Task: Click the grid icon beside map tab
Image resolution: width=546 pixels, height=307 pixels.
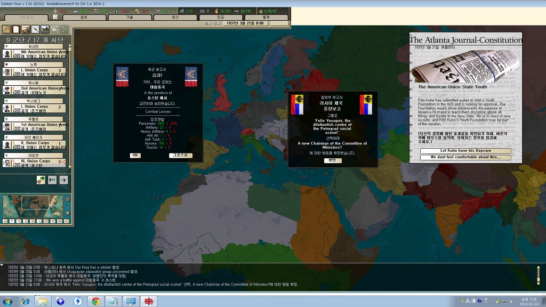Action: (55, 17)
